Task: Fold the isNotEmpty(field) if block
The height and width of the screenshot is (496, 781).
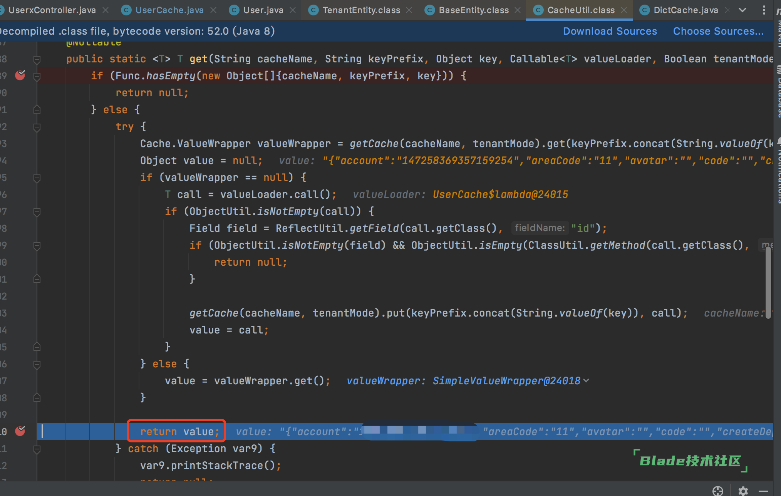Action: click(37, 246)
